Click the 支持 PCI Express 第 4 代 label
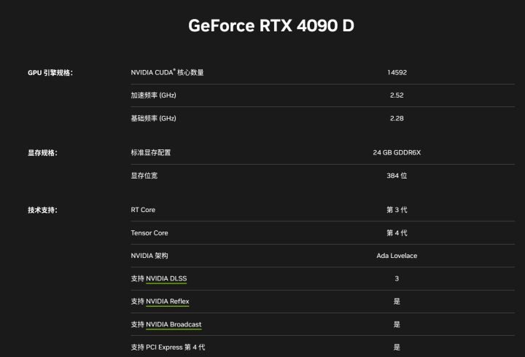Image resolution: width=525 pixels, height=357 pixels. (x=168, y=348)
